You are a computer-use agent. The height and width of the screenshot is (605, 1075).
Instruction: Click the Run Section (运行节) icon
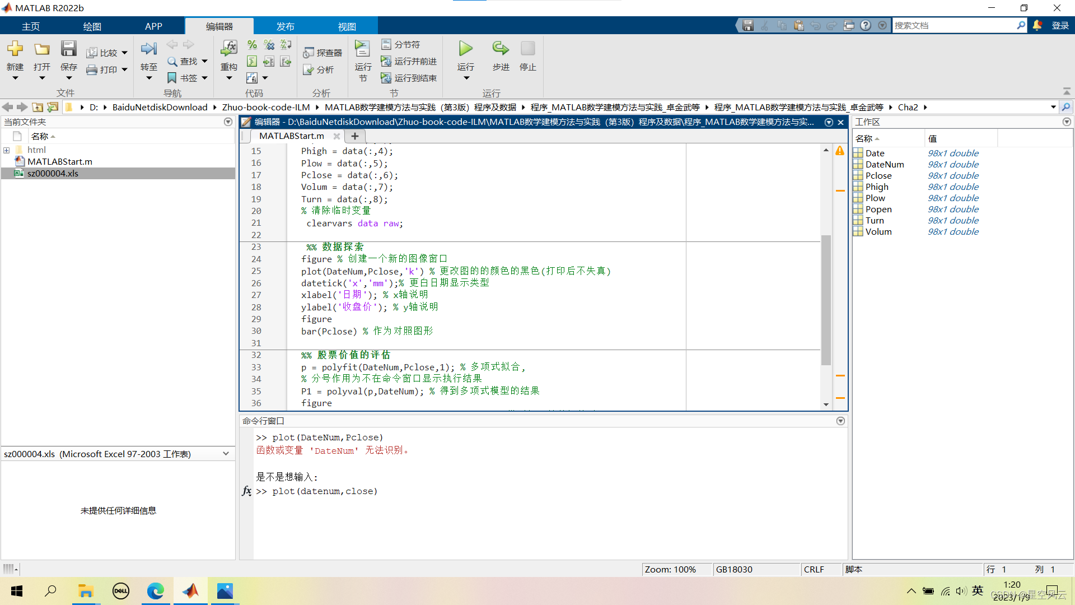[362, 49]
